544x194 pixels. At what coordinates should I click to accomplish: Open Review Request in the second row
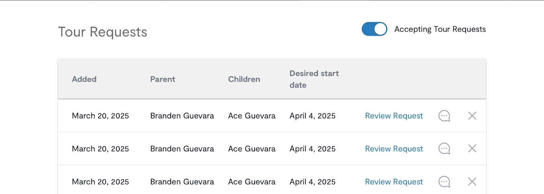(x=394, y=149)
